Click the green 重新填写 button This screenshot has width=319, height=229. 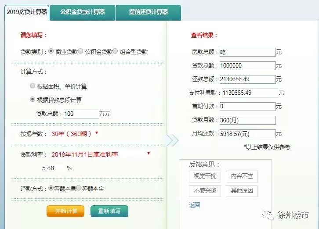click(109, 211)
